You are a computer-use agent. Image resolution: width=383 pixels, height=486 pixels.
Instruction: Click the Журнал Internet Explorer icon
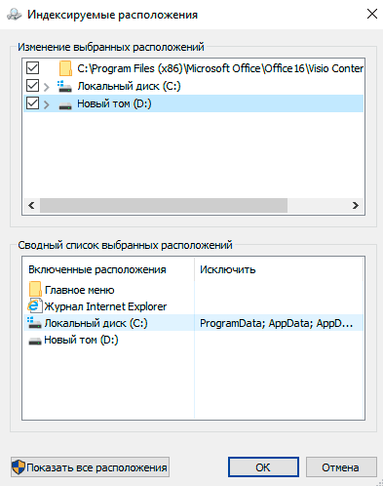[x=35, y=305]
